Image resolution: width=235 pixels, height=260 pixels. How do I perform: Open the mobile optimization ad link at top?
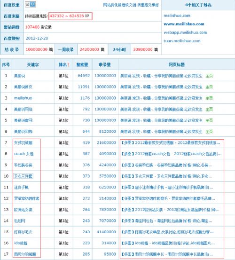tap(131, 5)
